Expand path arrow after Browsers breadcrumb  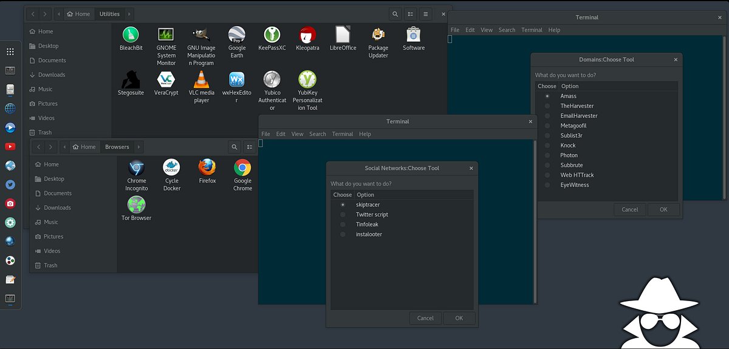pos(139,147)
